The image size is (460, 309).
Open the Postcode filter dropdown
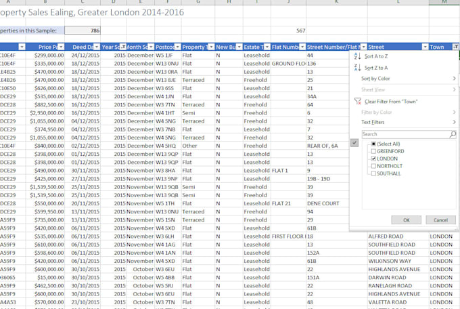177,47
